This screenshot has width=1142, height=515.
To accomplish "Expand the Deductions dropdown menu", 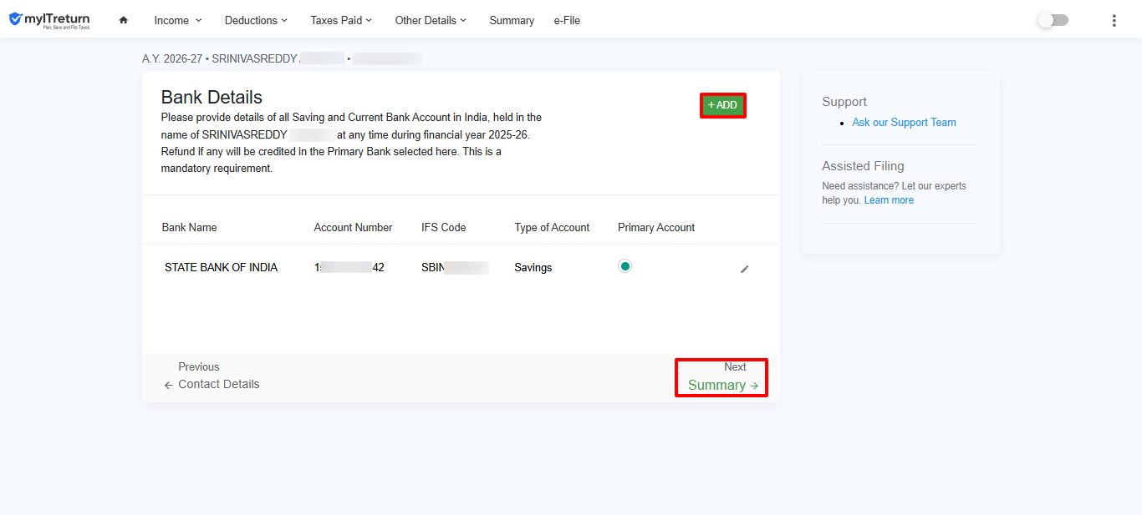I will point(256,20).
